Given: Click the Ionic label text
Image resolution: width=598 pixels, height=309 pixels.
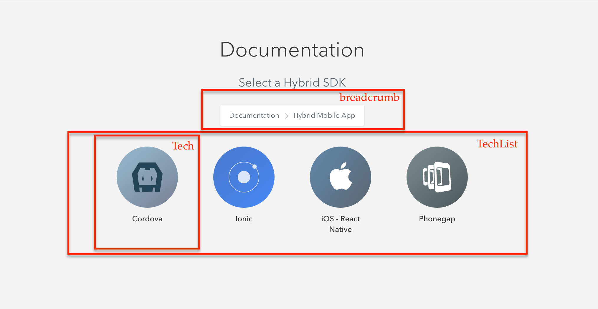Looking at the screenshot, I should [x=244, y=219].
